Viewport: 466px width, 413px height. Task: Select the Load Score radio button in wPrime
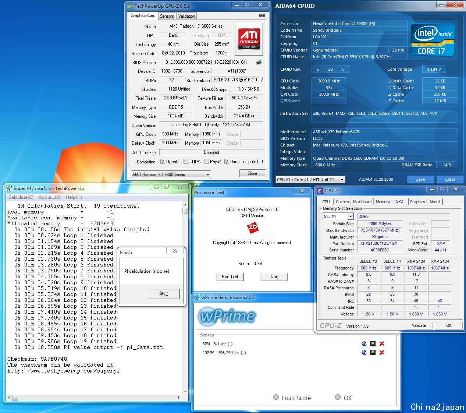[x=276, y=397]
